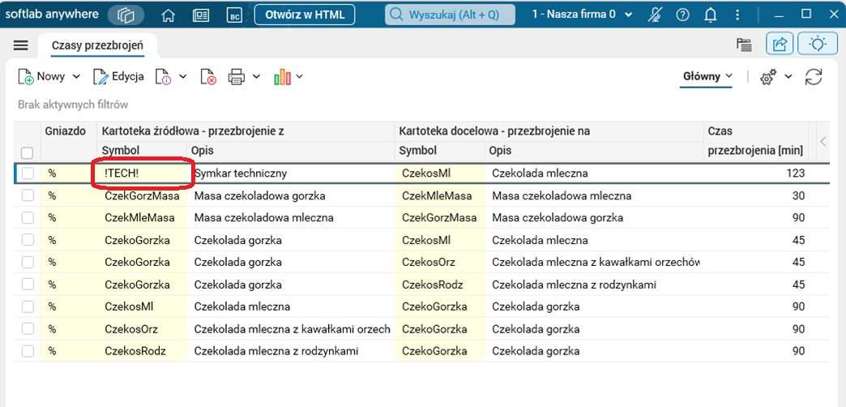Click the bar chart icon
The height and width of the screenshot is (407, 846).
(282, 77)
